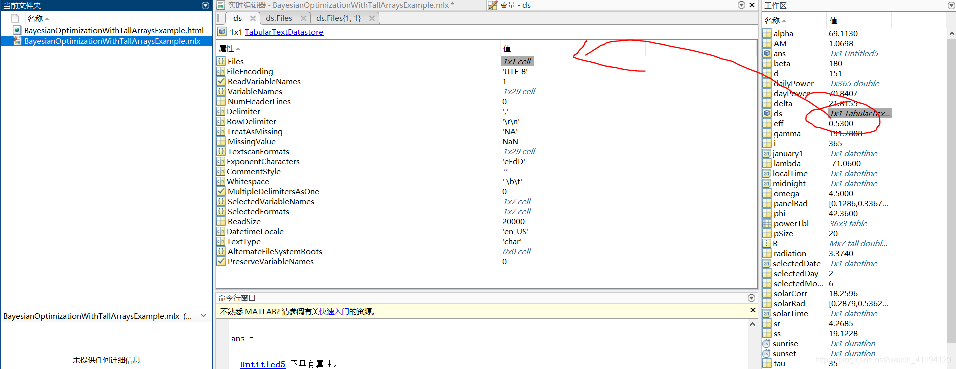Click the TextscanFormats cell icon
Screen dimensions: 956x369
point(221,151)
